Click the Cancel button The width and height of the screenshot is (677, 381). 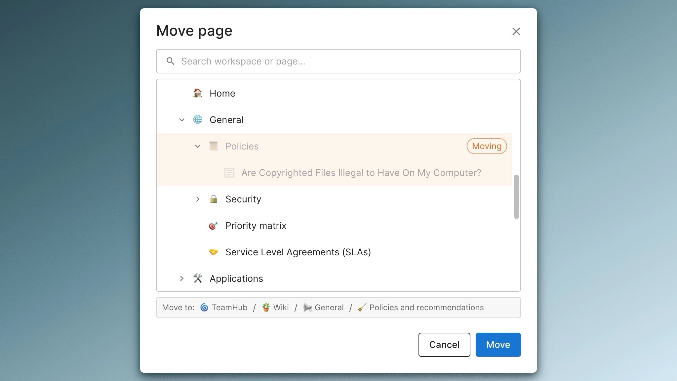tap(444, 345)
